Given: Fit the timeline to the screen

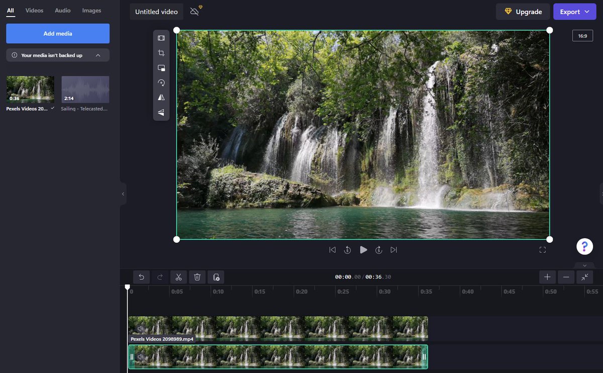Looking at the screenshot, I should pos(584,276).
